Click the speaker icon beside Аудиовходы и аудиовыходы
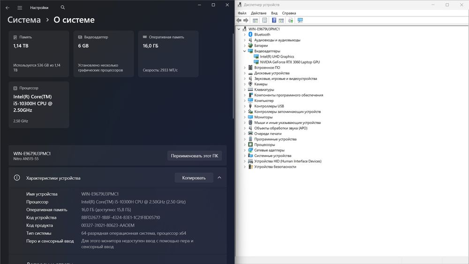 tap(250, 40)
